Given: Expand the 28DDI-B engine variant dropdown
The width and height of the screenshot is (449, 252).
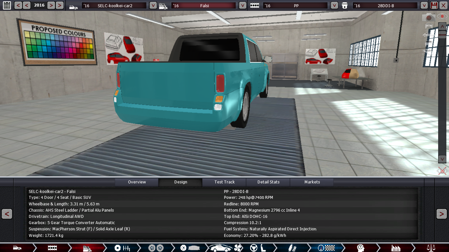Looking at the screenshot, I should pos(424,6).
